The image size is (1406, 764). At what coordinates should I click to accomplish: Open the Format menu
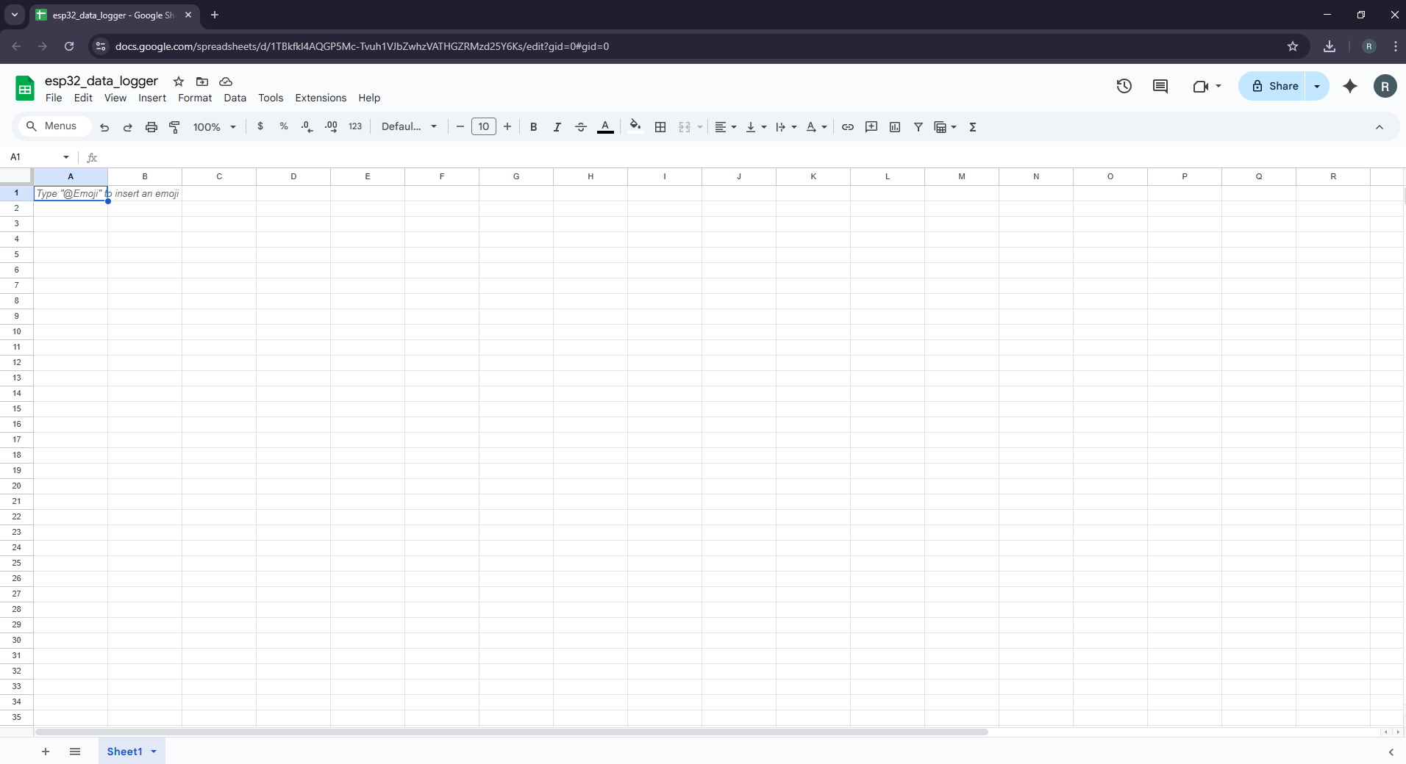[x=195, y=98]
